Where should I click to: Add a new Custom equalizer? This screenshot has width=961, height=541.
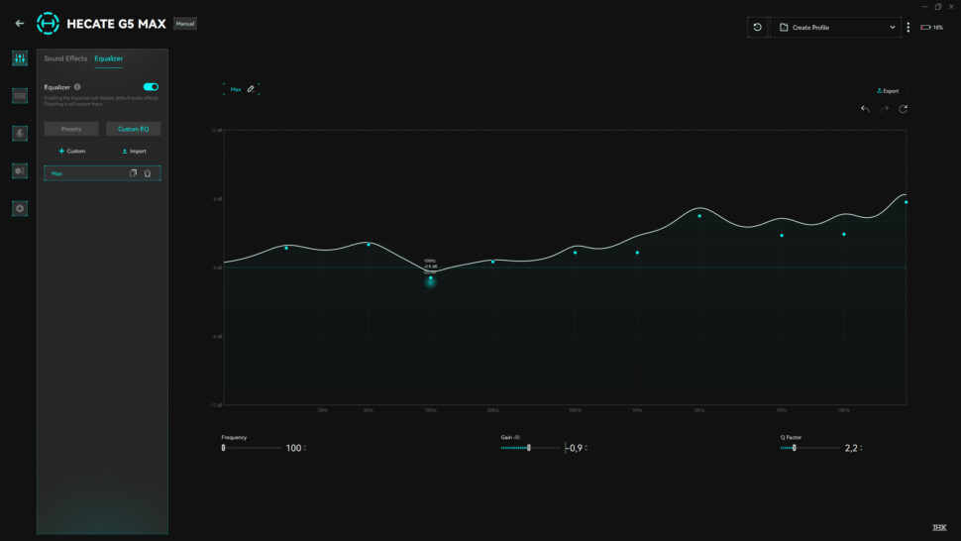pyautogui.click(x=71, y=151)
